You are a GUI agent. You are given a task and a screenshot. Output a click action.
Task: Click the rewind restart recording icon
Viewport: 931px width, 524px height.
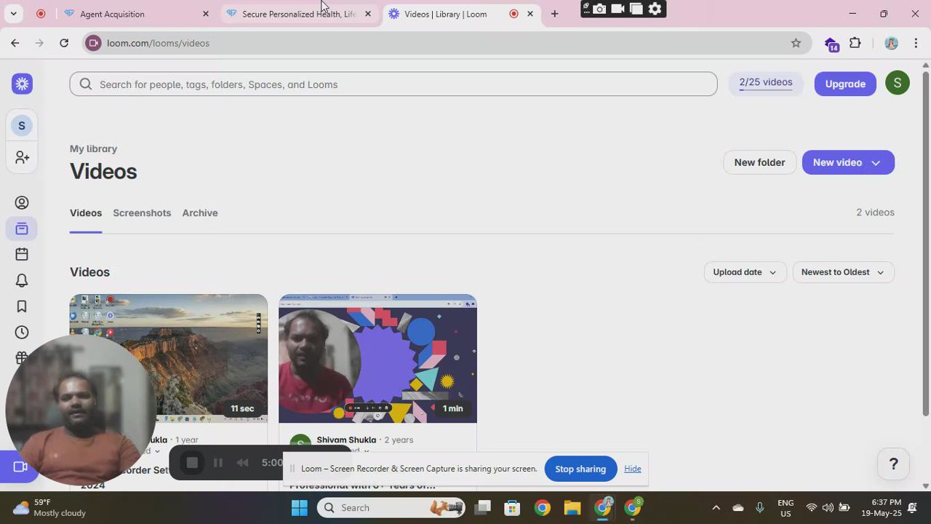pos(243,463)
